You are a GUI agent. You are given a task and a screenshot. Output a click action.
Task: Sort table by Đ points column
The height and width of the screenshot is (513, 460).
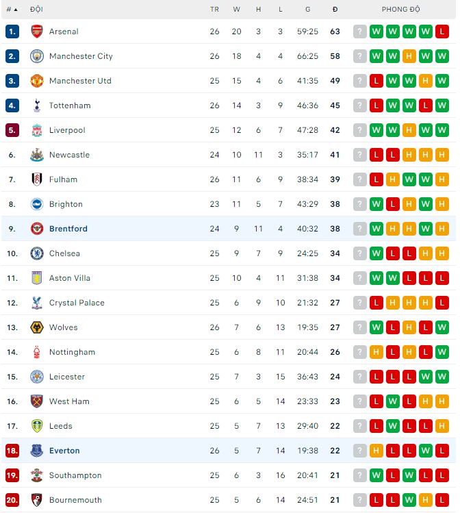click(335, 10)
